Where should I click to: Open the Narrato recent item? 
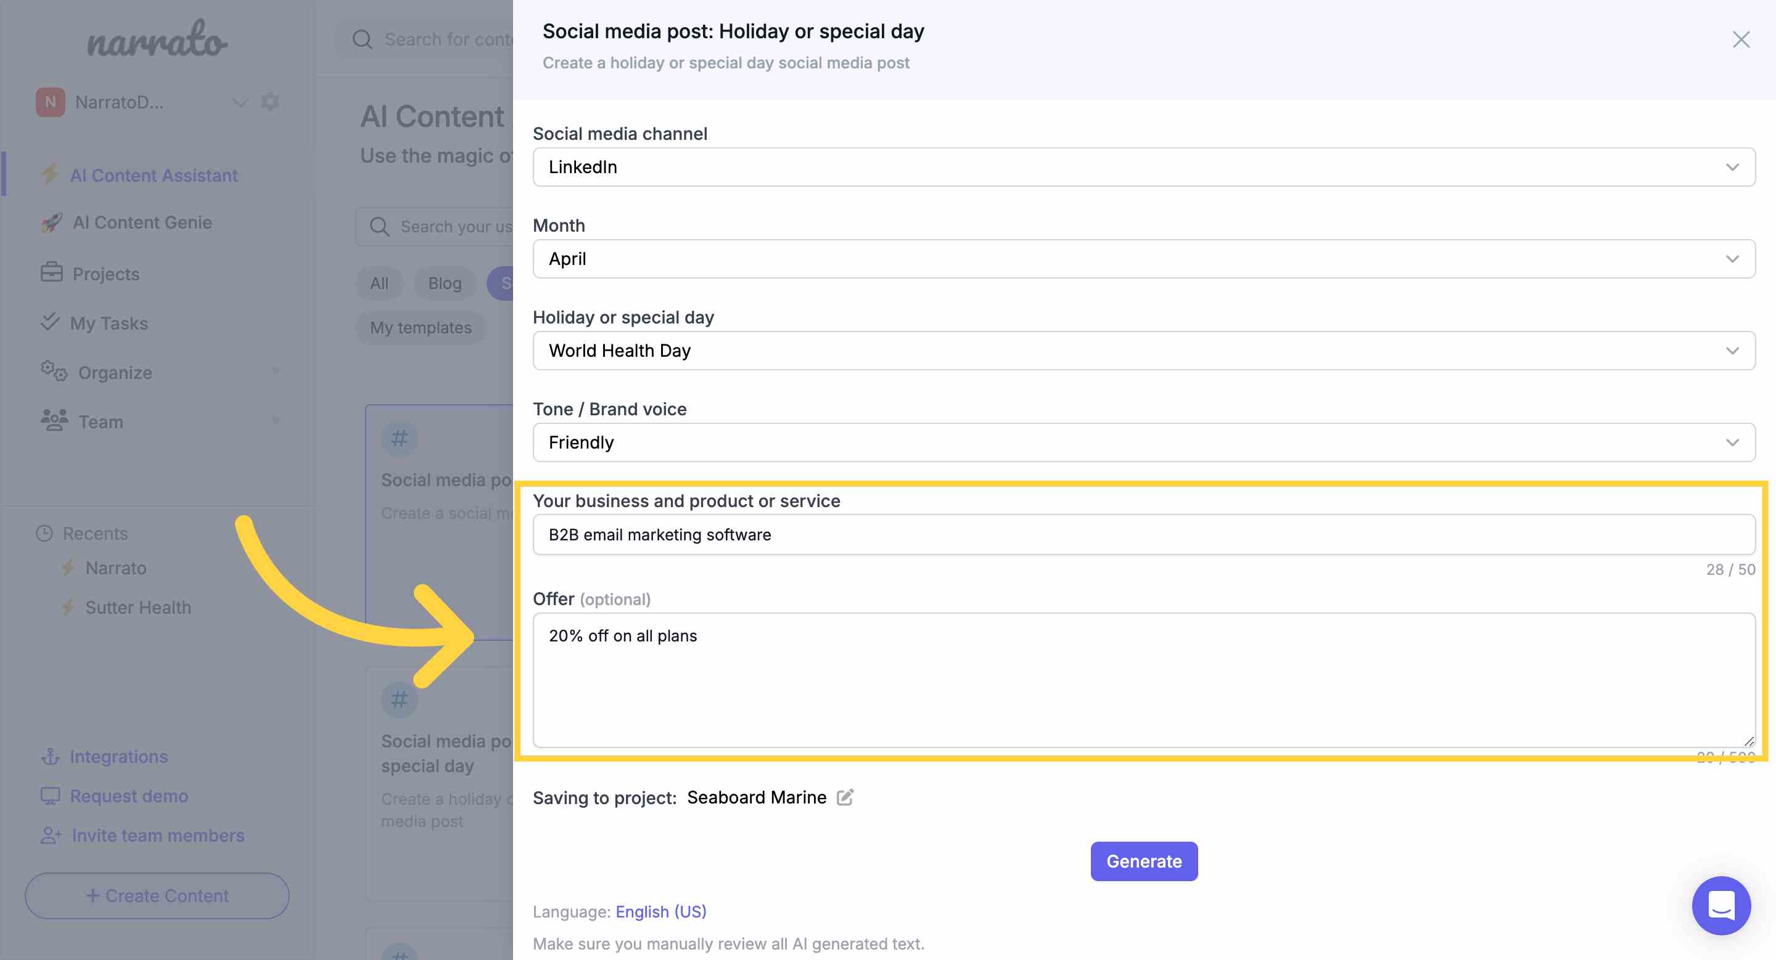115,568
